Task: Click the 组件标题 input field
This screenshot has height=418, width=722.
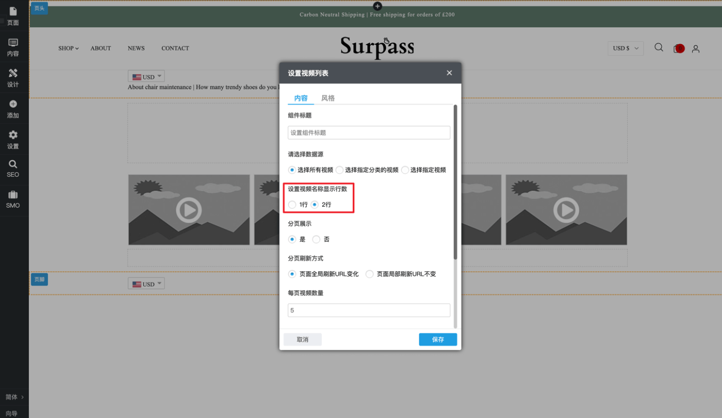Action: coord(369,133)
